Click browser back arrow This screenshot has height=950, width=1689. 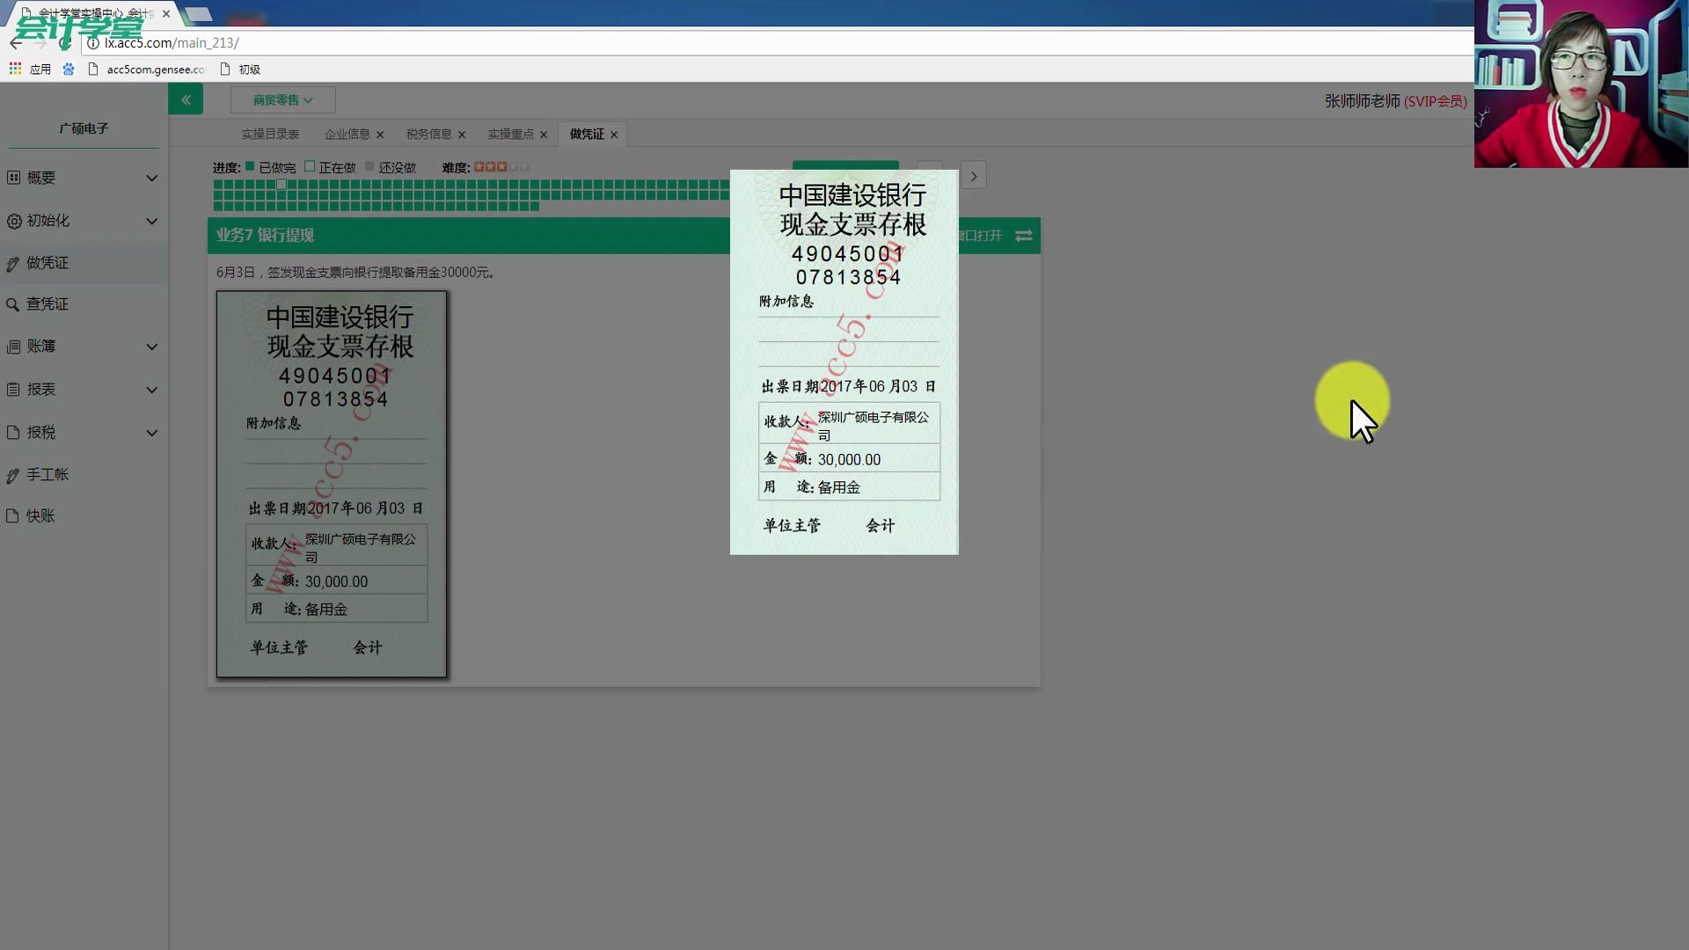click(16, 43)
